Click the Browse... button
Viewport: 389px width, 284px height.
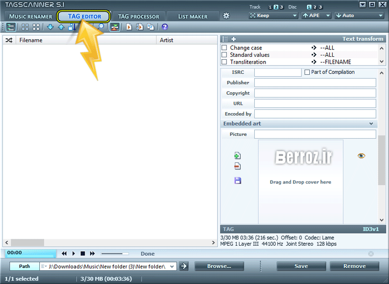point(219,266)
